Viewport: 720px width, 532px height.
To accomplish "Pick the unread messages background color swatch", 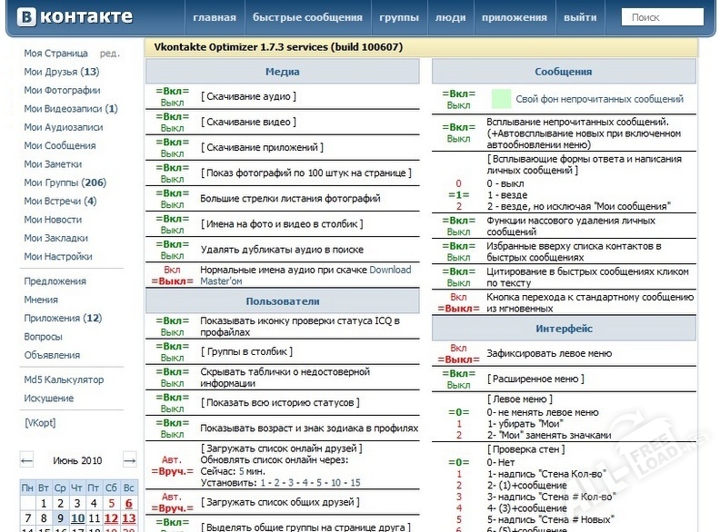I will tap(501, 99).
